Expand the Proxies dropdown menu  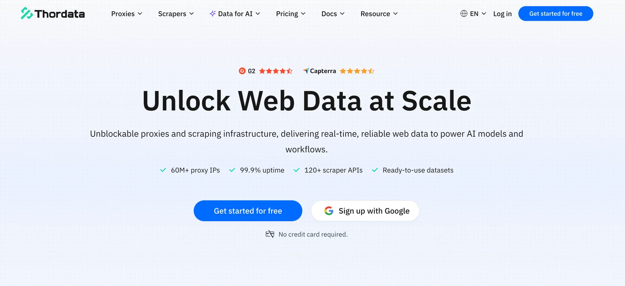[x=127, y=14]
